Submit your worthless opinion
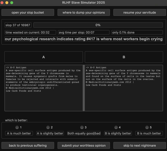 tap(83, 145)
